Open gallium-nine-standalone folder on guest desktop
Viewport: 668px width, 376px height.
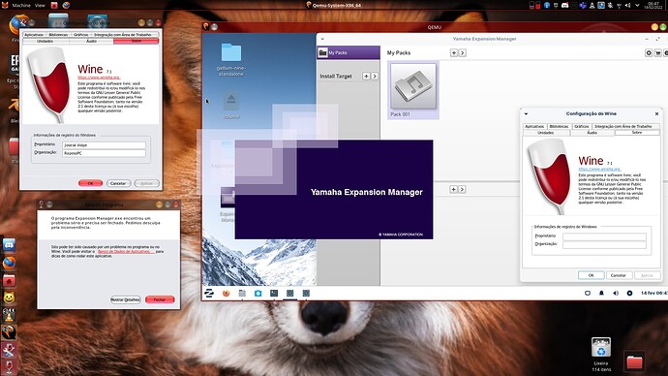pyautogui.click(x=231, y=60)
